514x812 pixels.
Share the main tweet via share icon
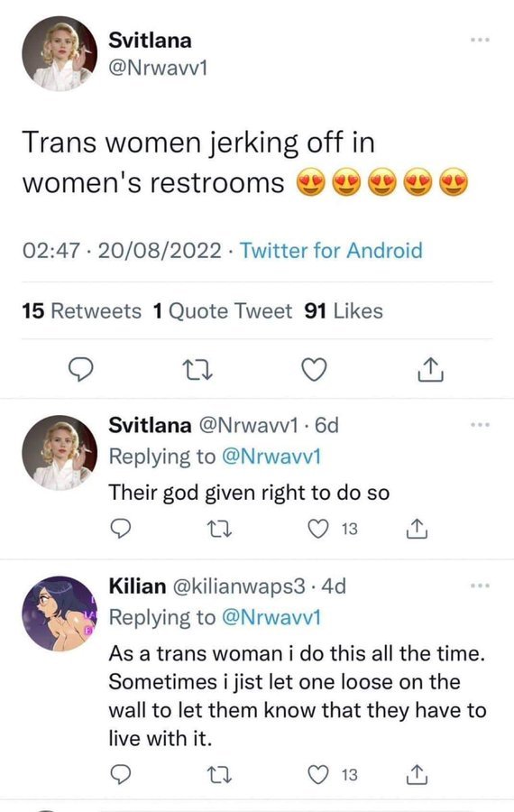click(430, 369)
